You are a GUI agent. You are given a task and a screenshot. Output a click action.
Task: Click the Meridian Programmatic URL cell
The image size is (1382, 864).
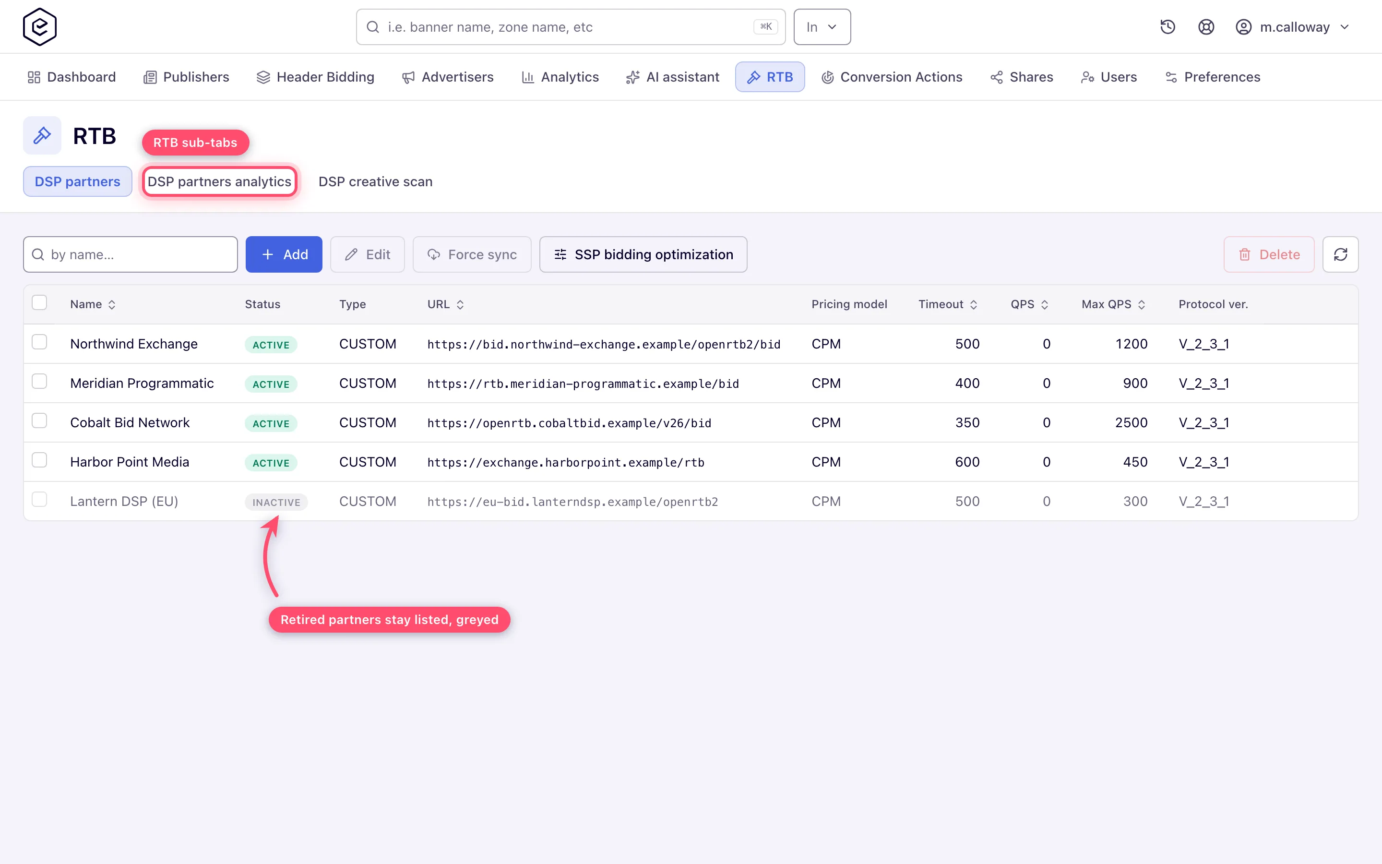click(583, 384)
